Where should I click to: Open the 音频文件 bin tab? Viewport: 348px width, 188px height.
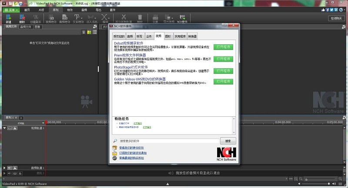[x=26, y=27]
